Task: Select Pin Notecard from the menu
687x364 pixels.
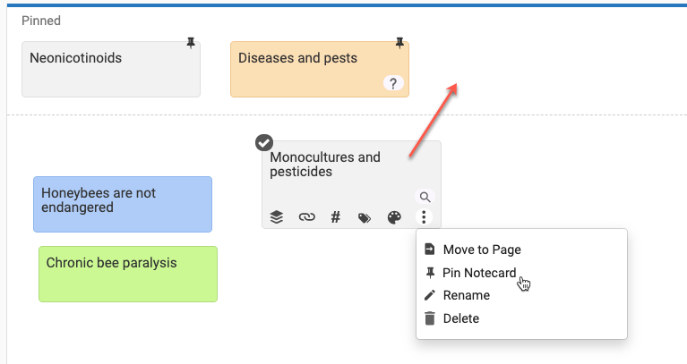Action: (479, 273)
